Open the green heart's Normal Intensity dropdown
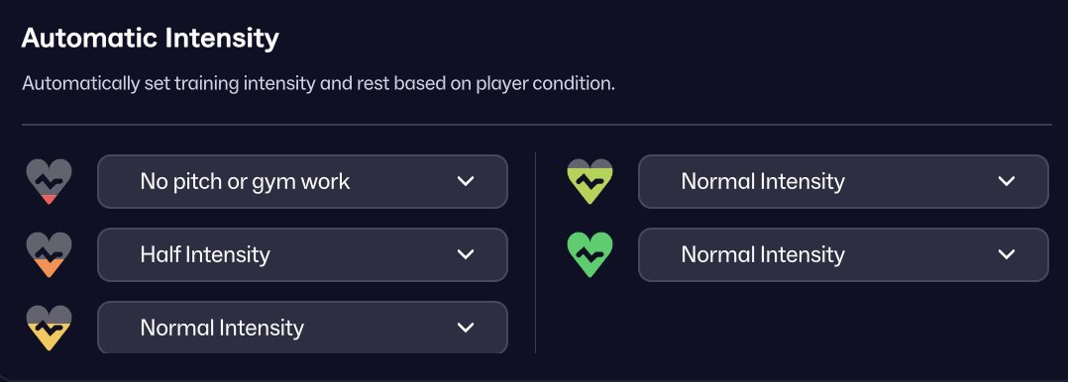The height and width of the screenshot is (382, 1068). pos(843,254)
